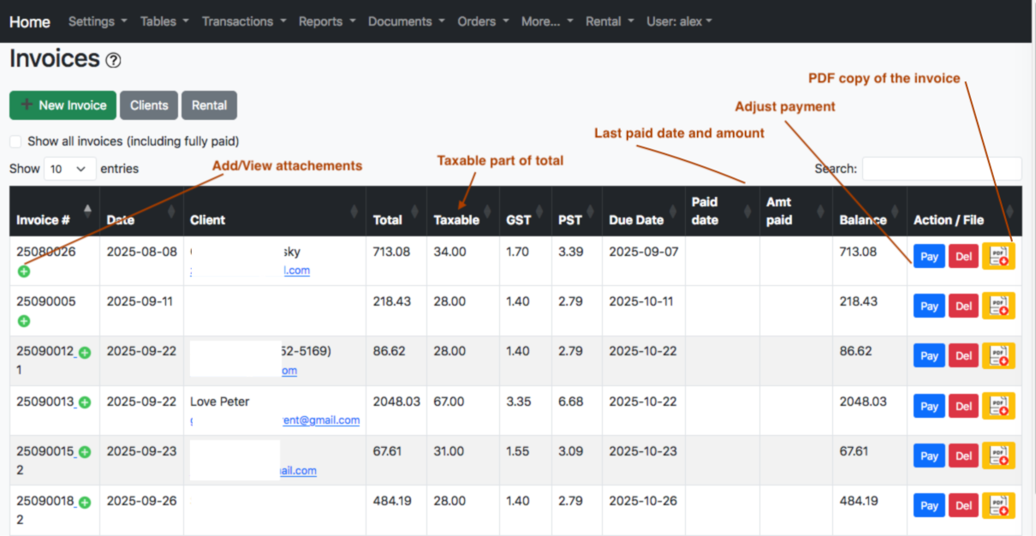Screen dimensions: 1036x536
Task: Delete invoice 25090012 using Del button
Action: pyautogui.click(x=963, y=356)
